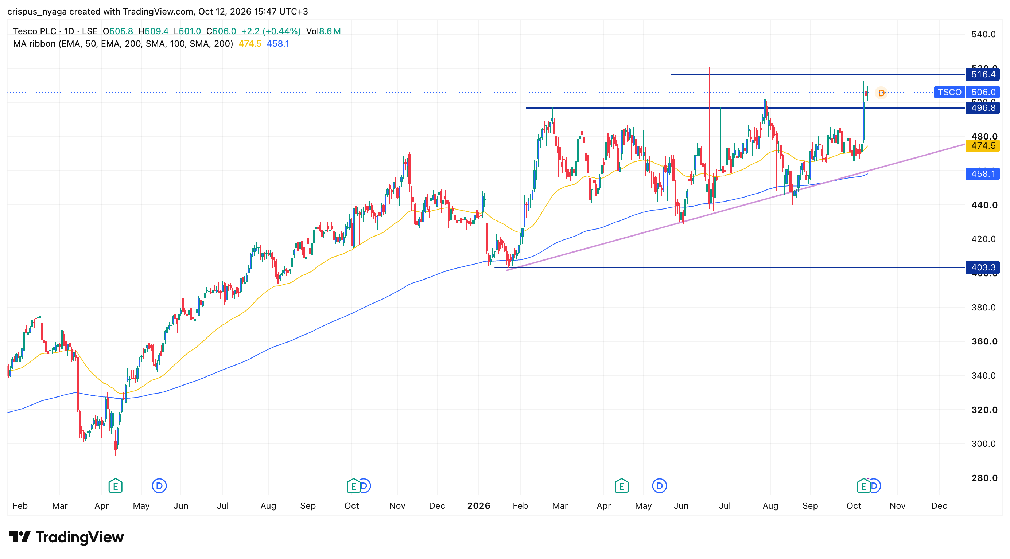Click the 440.0 tick on price axis
1010x559 pixels.
point(984,205)
